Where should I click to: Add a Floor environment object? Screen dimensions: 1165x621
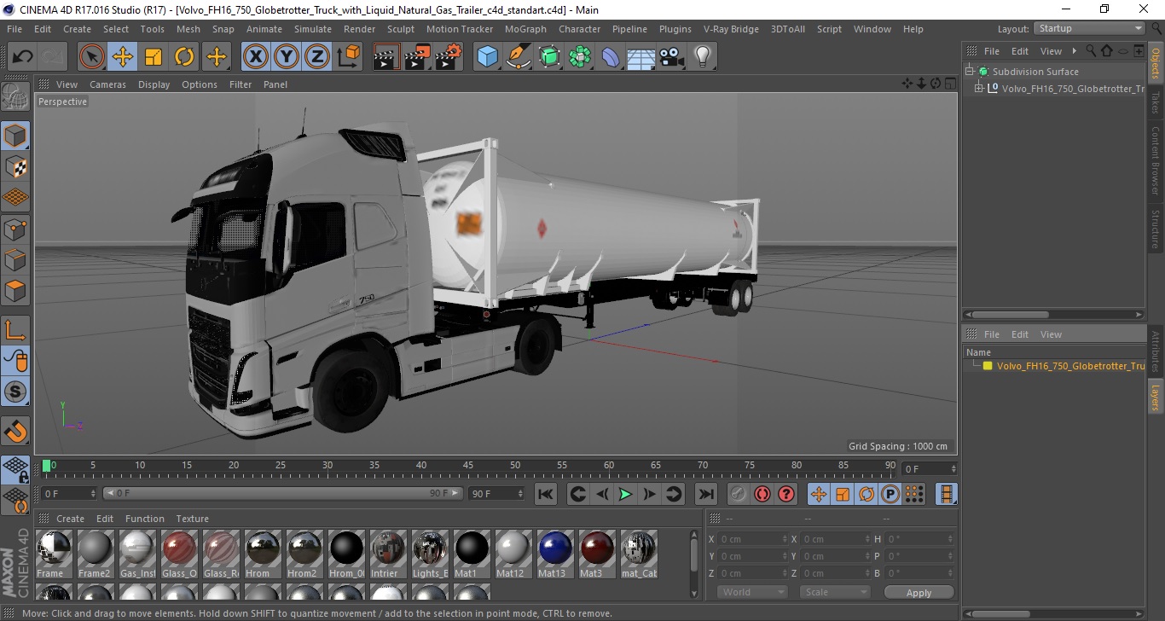[x=640, y=57]
